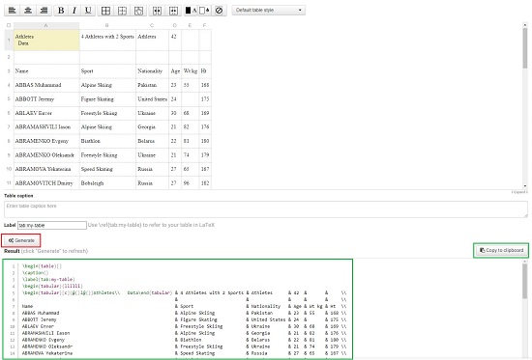Select the 'Belarus' cell
The image size is (532, 360).
pyautogui.click(x=152, y=141)
